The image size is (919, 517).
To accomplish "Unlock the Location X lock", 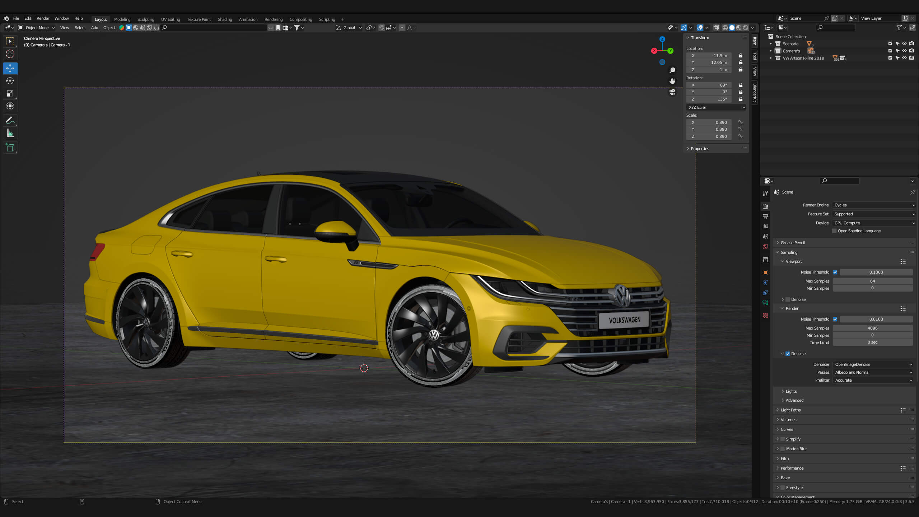I will 741,56.
